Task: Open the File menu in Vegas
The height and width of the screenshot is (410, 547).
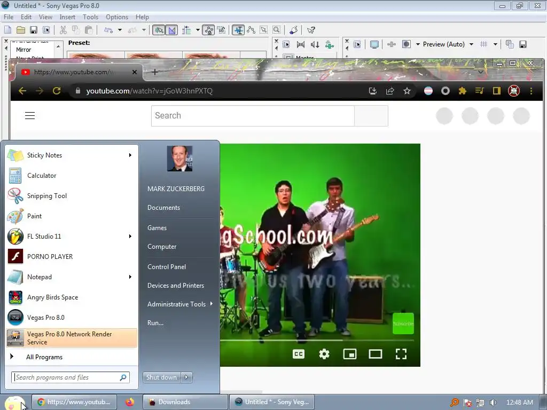Action: click(x=9, y=17)
